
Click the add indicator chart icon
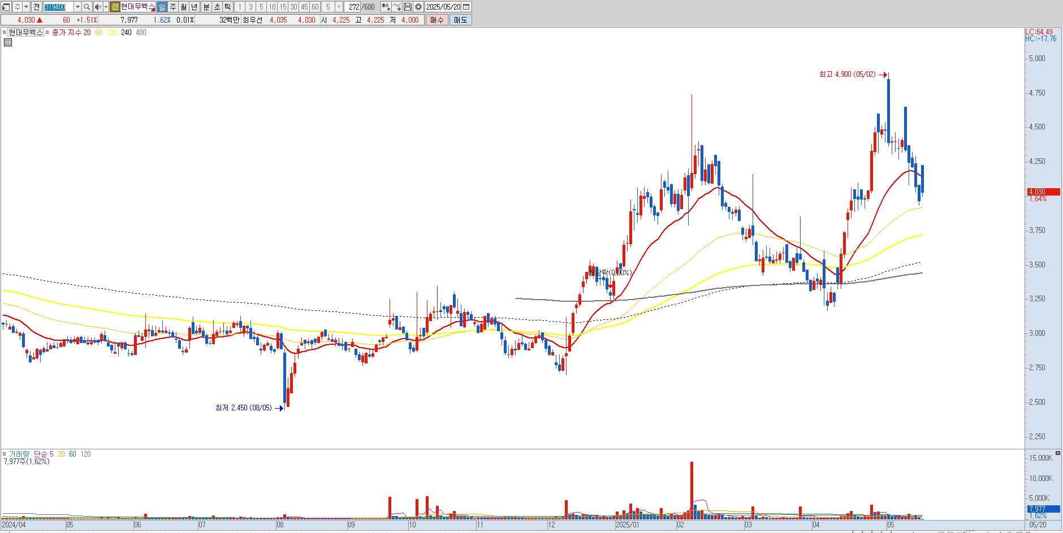pos(386,7)
